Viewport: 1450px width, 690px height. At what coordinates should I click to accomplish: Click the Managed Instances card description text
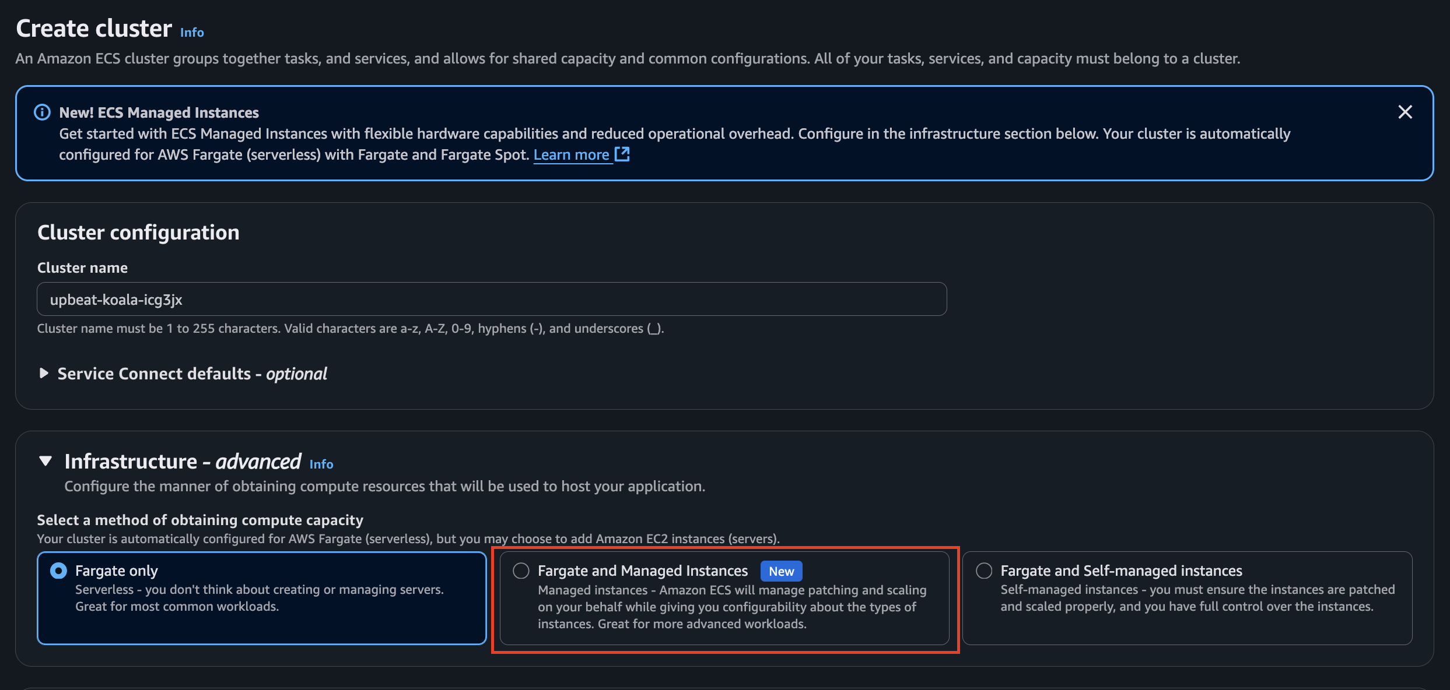point(731,607)
